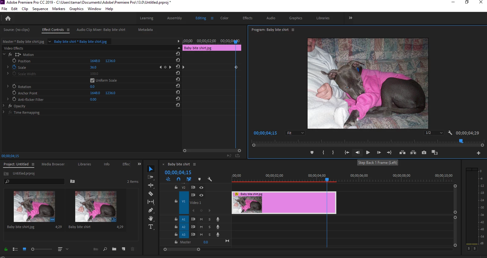
Task: Click the Scale value 36.0
Action: click(93, 67)
